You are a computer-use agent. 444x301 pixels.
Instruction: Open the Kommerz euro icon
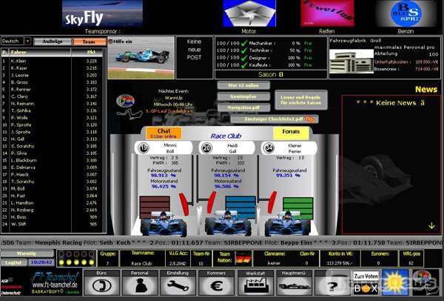(216, 286)
